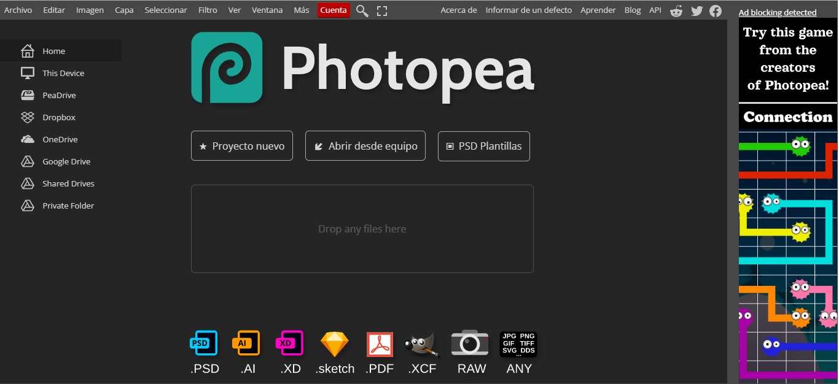Open the Reddit icon link
839x384 pixels.
click(x=676, y=10)
